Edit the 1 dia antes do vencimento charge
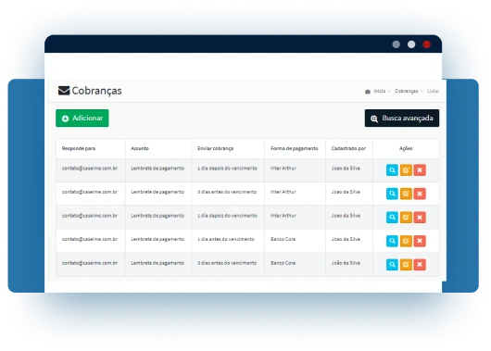Screen dimensions: 491x351 tap(406, 241)
